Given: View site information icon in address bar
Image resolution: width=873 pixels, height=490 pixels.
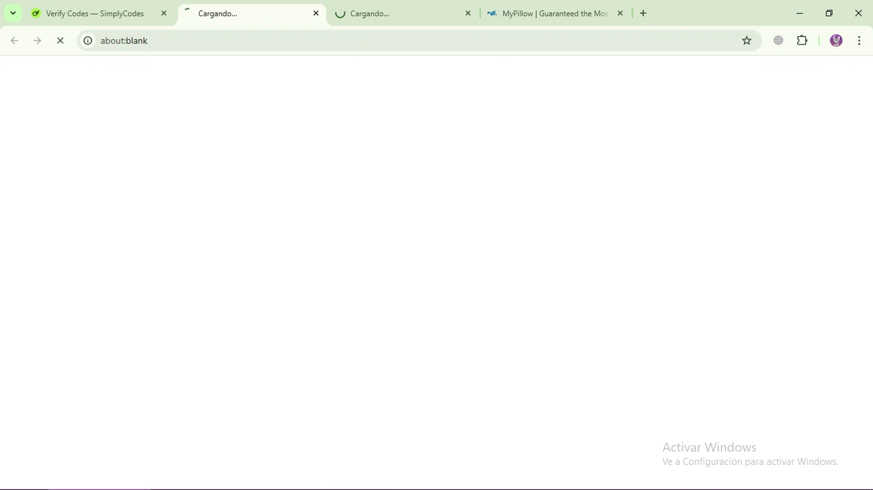Looking at the screenshot, I should point(88,41).
